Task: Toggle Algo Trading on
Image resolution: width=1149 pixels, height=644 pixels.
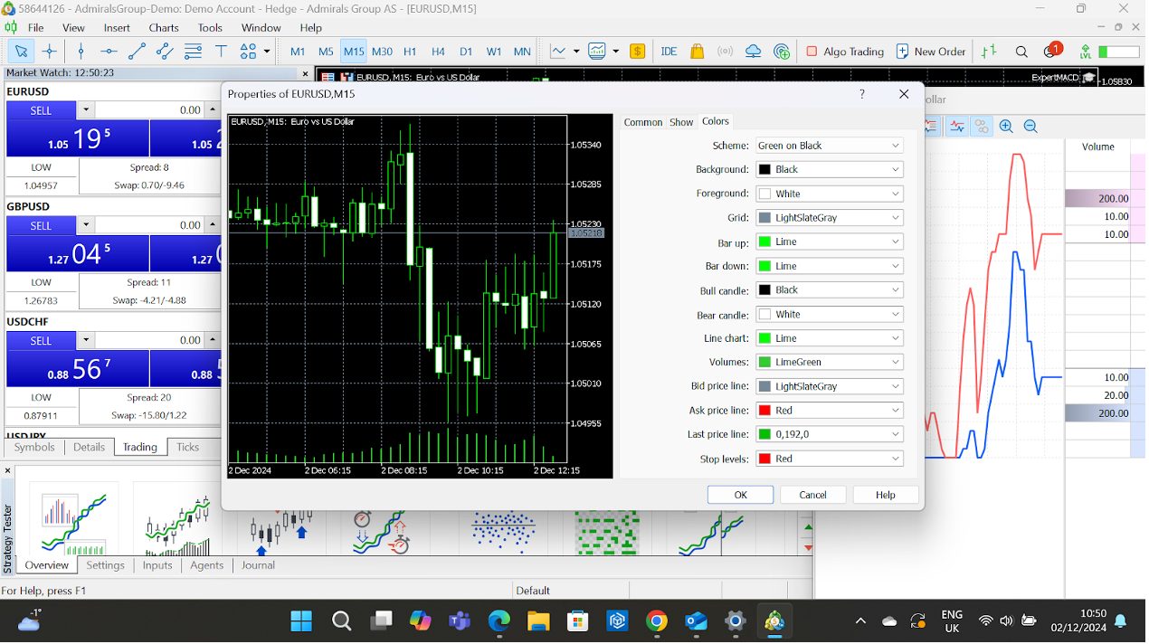Action: pos(844,52)
